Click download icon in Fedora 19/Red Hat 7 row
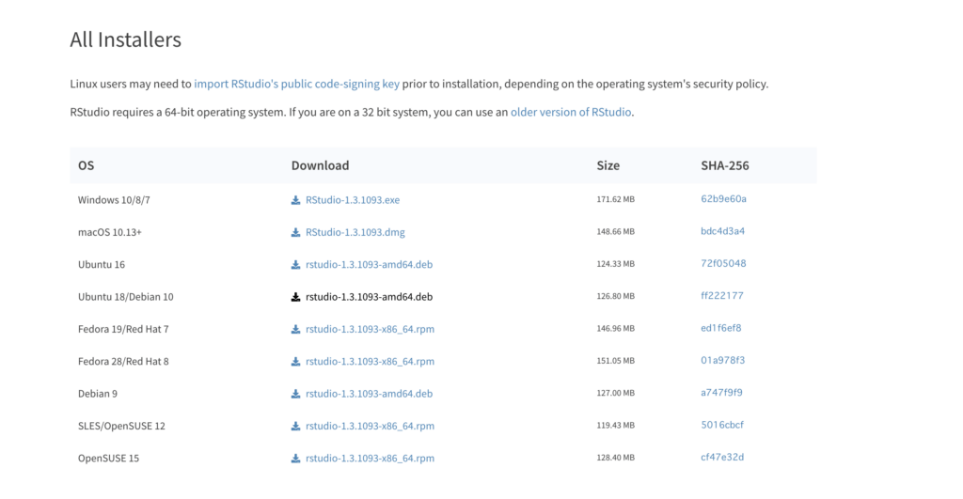The width and height of the screenshot is (963, 499). [295, 330]
